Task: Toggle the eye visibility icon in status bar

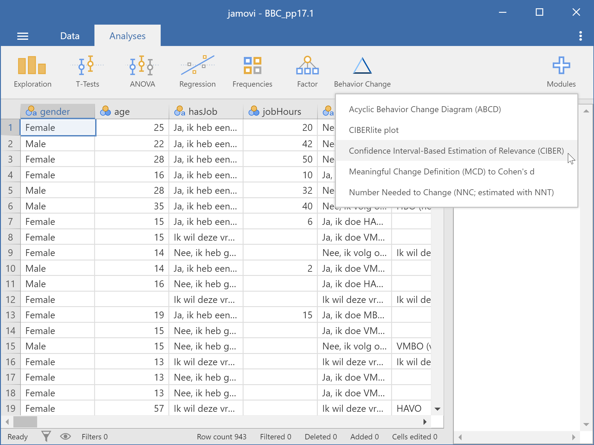Action: 65,436
